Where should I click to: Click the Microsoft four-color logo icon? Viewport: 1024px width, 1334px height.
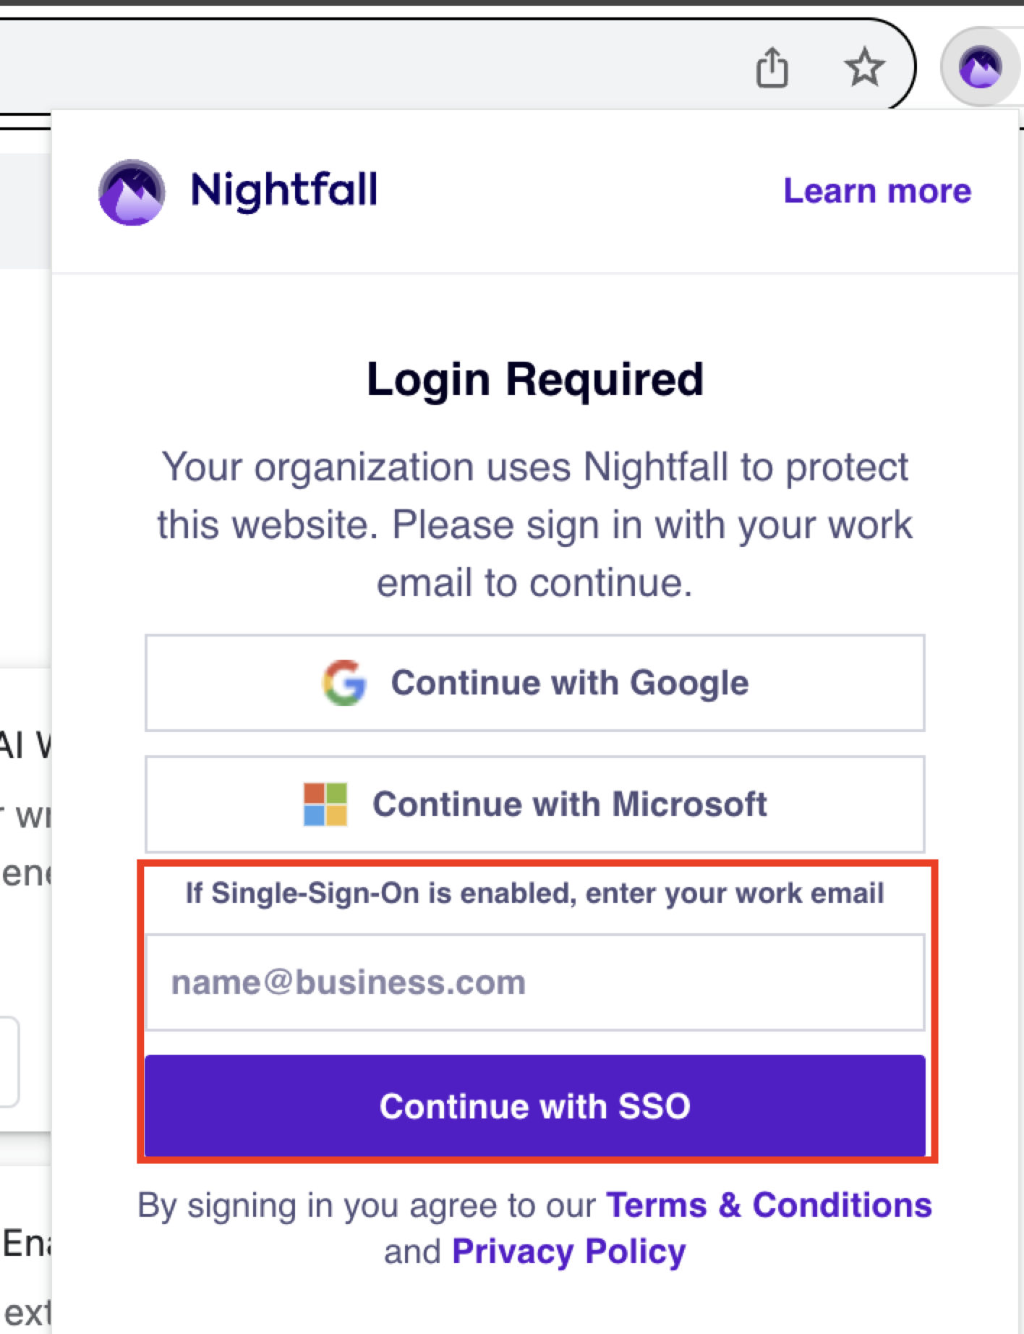point(325,804)
